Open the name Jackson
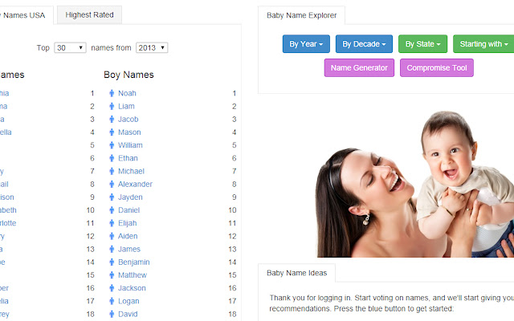 (x=132, y=288)
